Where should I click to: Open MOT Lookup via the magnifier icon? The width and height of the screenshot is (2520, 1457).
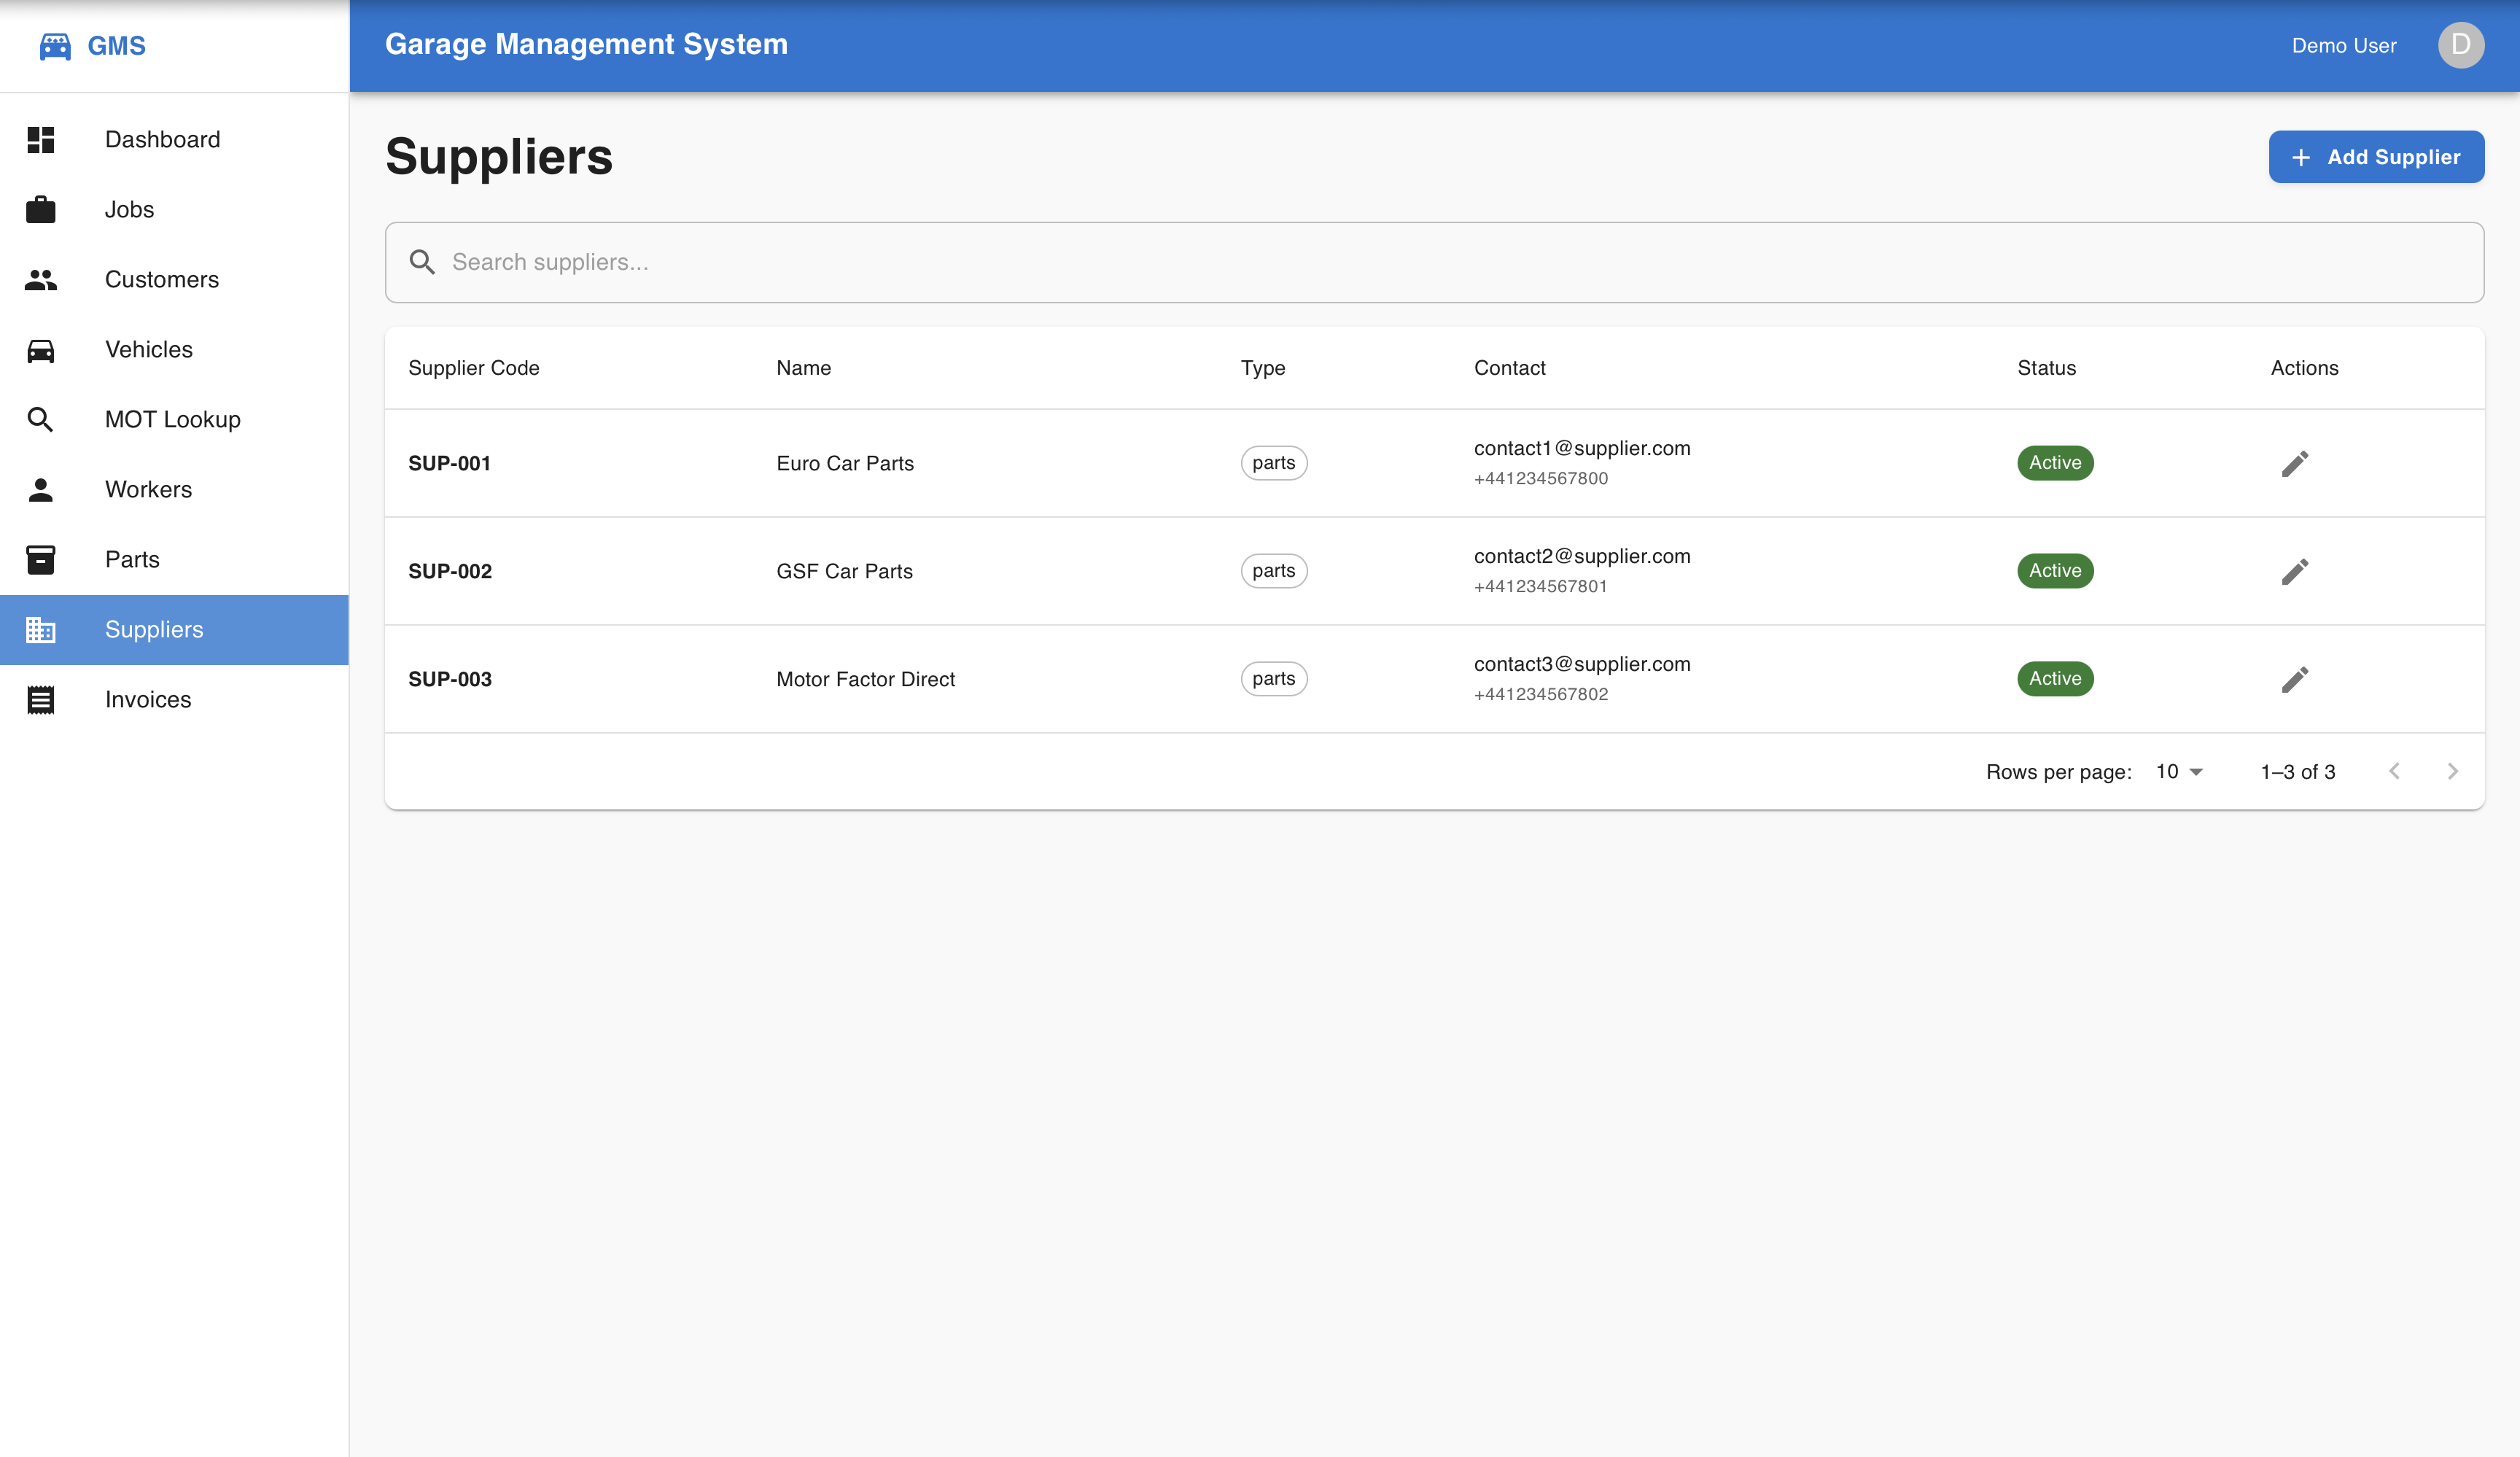41,419
